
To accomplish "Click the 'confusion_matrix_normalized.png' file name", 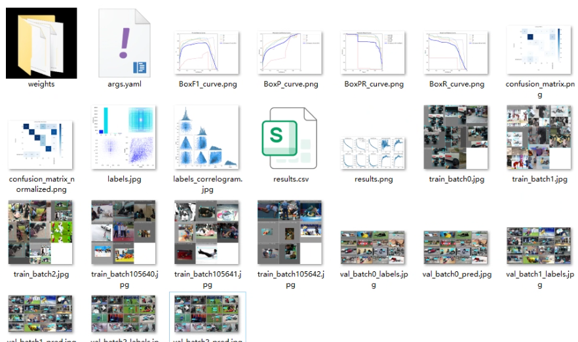I will pyautogui.click(x=41, y=184).
